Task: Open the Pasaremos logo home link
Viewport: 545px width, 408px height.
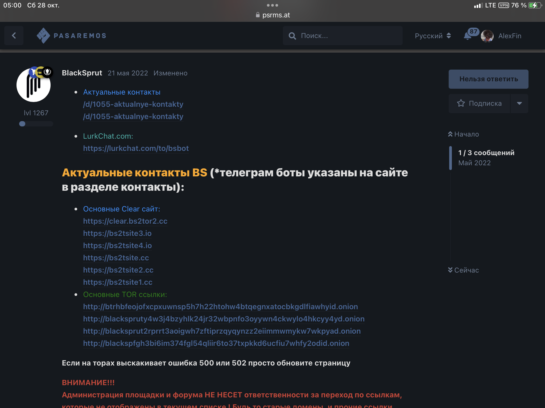Action: coord(71,36)
